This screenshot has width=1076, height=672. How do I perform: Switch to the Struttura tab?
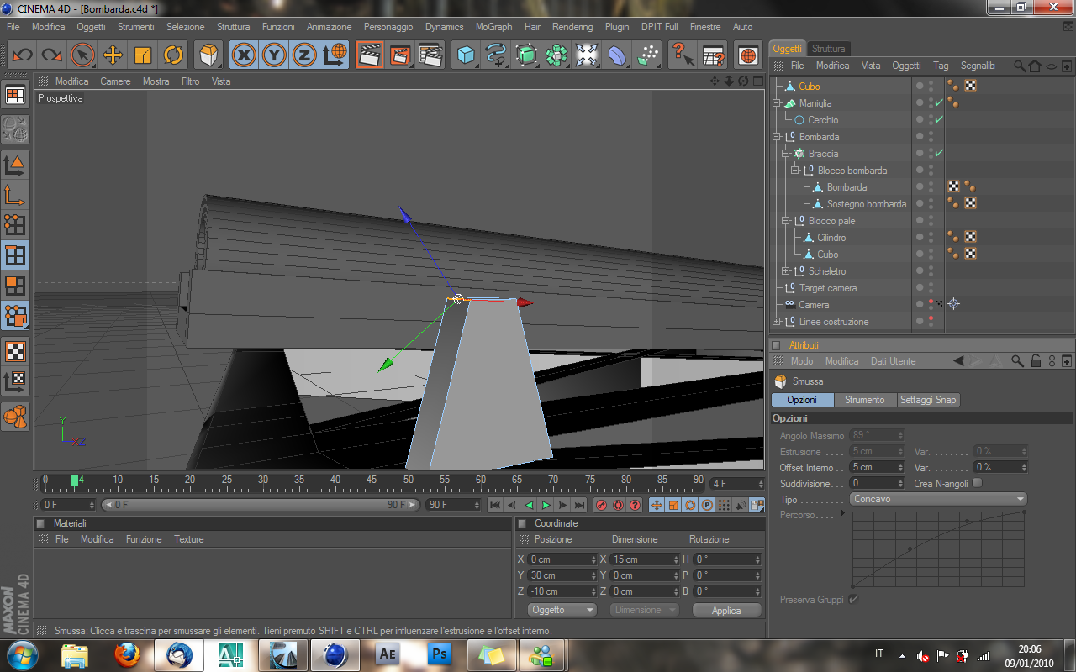(829, 49)
